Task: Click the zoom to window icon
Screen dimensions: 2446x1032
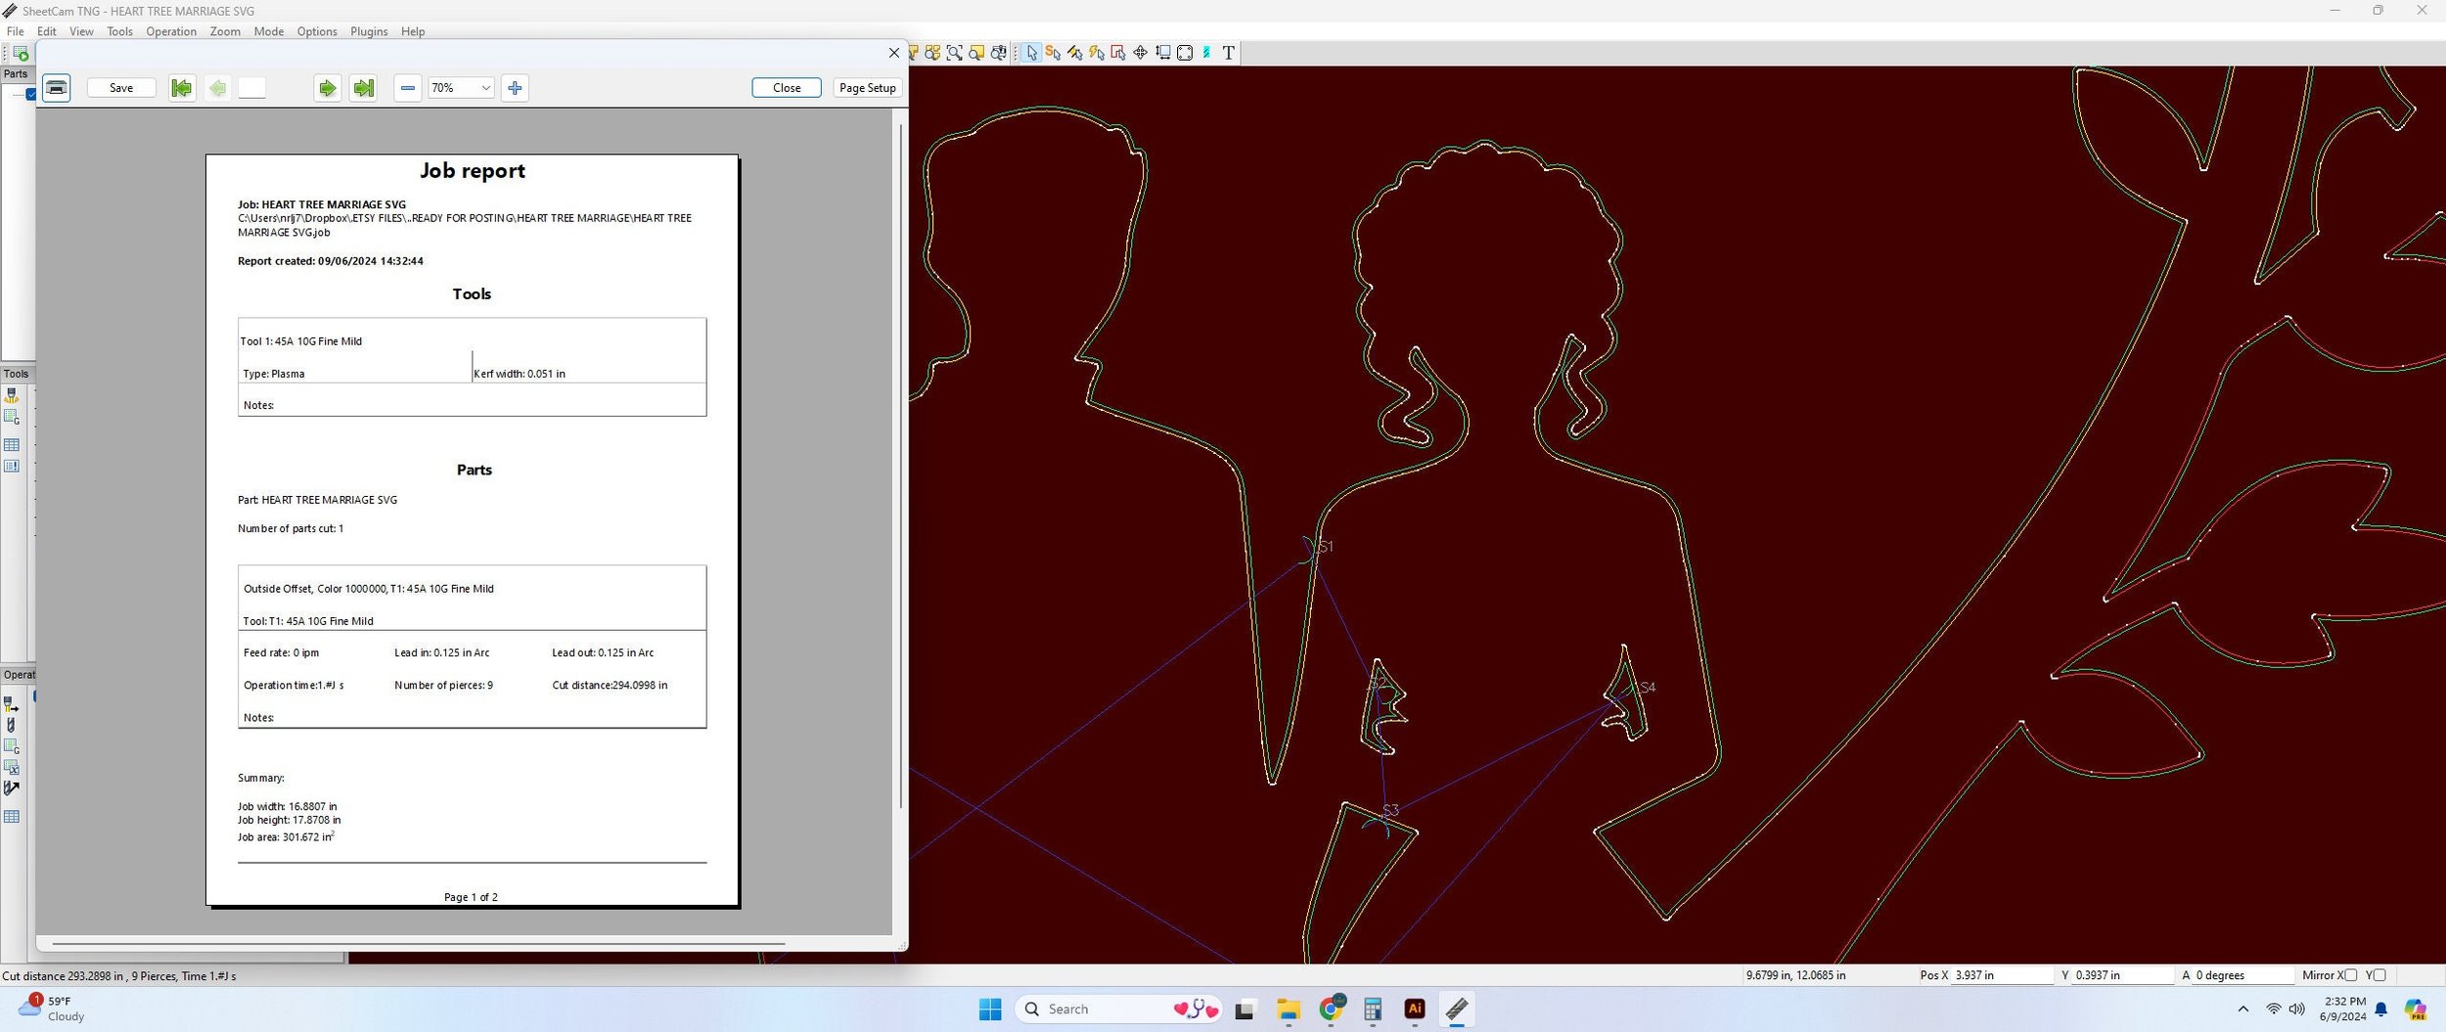Action: 955,53
